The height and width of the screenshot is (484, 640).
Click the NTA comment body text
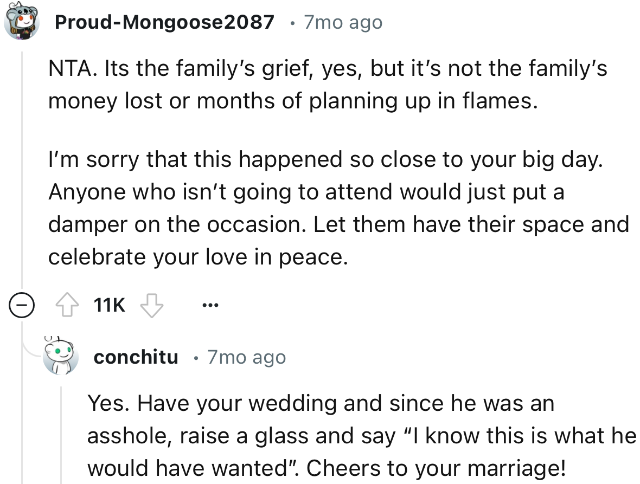point(325,160)
